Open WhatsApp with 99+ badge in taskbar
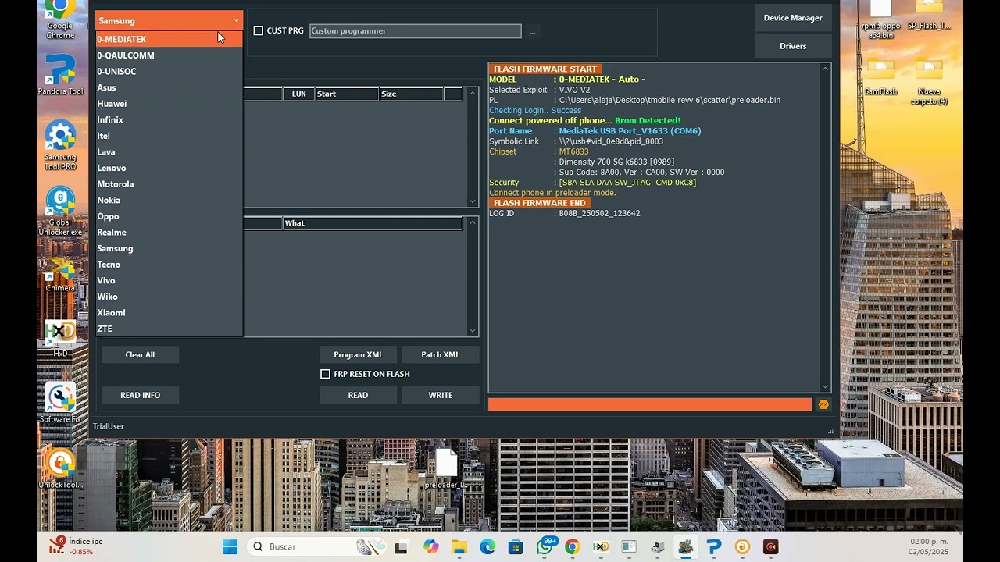The height and width of the screenshot is (562, 1000). [545, 546]
